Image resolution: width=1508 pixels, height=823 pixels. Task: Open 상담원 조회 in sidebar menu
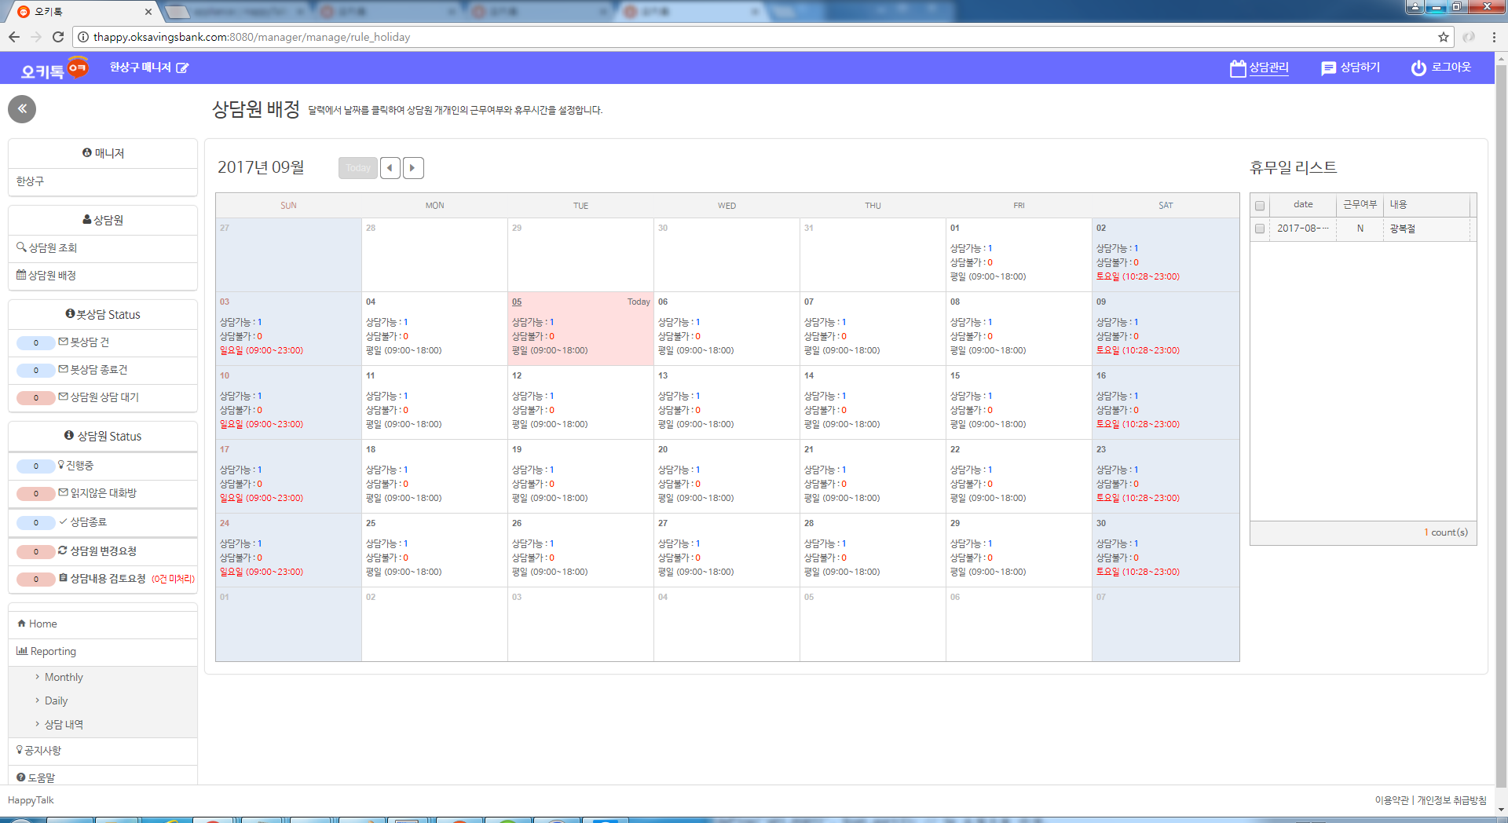tap(53, 248)
